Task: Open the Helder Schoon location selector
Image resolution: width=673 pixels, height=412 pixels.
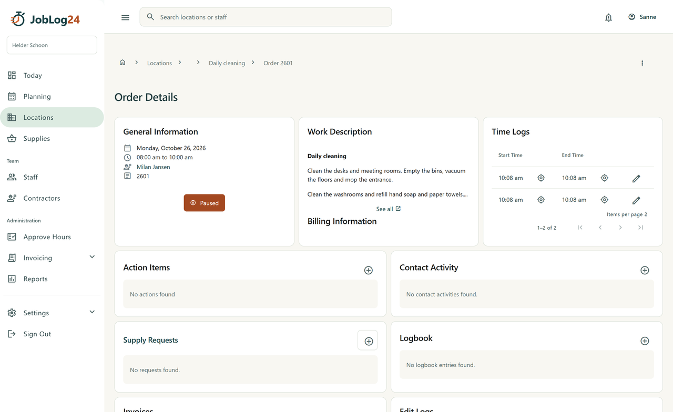Action: click(x=52, y=45)
